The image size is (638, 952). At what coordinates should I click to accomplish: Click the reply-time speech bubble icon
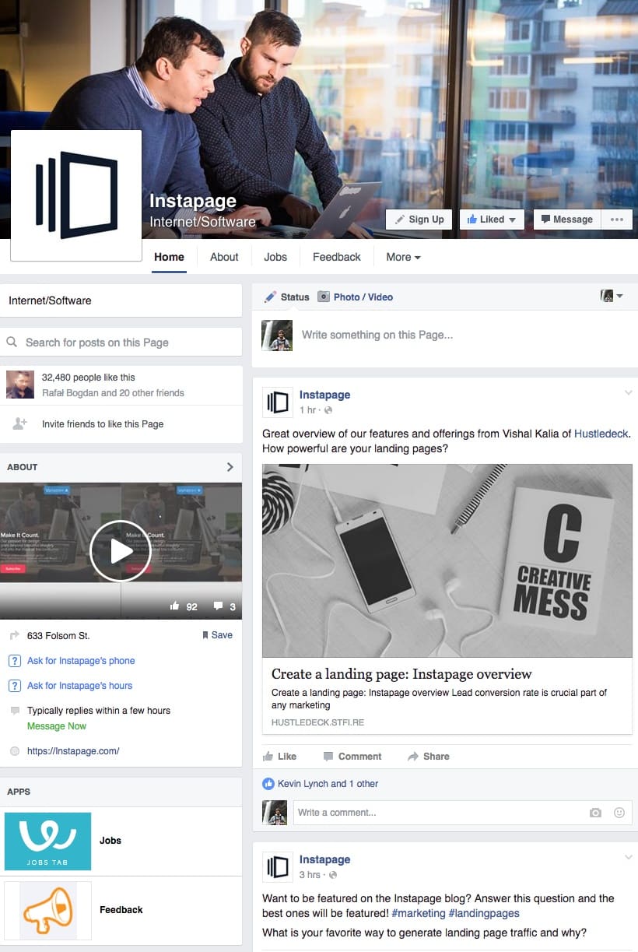pyautogui.click(x=15, y=711)
